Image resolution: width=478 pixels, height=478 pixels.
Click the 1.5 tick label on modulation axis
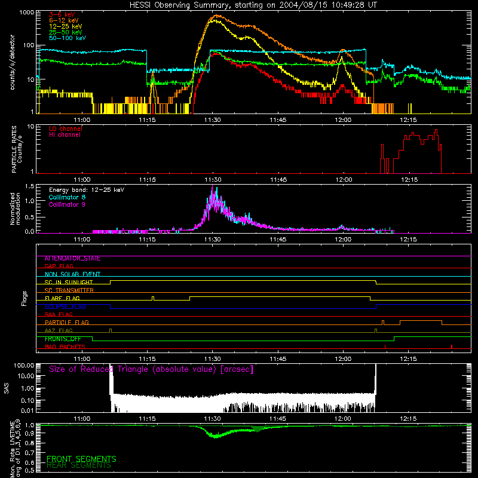tap(29, 186)
